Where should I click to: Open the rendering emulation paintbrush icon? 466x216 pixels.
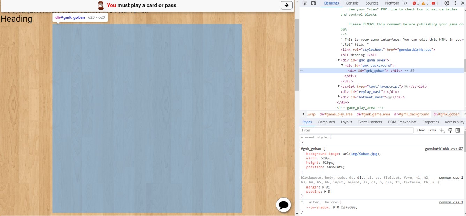pos(450,130)
